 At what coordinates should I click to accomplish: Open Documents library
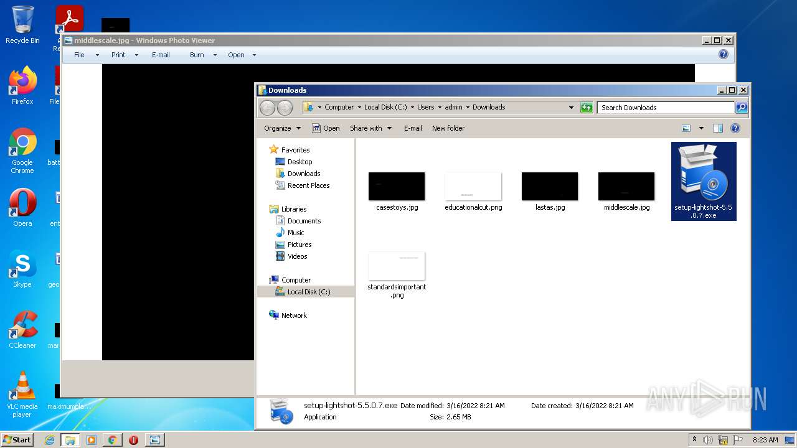pos(304,221)
